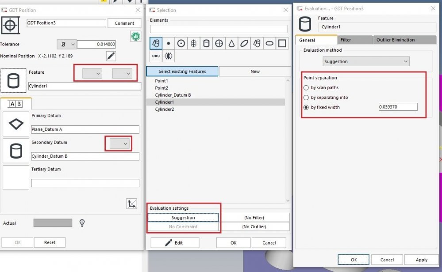Viewport: 442px width, 272px height.
Task: Click the GDT Position crosshair symbol icon
Action: pos(11,25)
